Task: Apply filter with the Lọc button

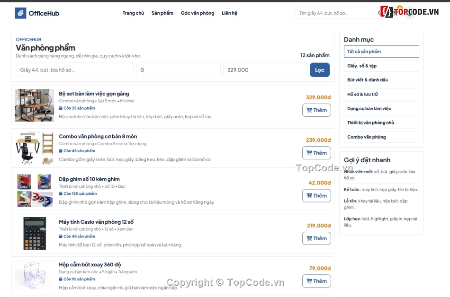Action: click(x=319, y=70)
